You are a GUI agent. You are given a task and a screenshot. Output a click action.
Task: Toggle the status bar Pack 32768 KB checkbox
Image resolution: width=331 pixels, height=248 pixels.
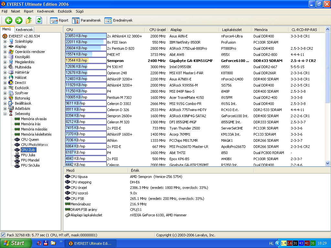3,235
